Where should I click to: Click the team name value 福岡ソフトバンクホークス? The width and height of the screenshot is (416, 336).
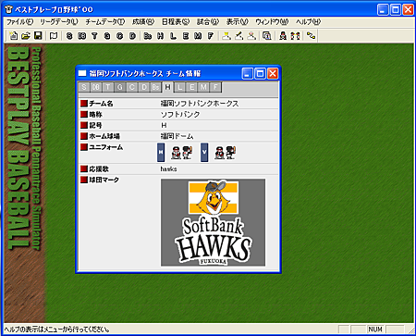tap(200, 104)
